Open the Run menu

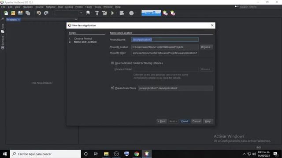coord(60,7)
